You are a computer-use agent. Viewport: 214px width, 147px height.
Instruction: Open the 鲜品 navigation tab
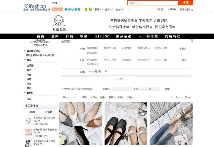(69, 36)
